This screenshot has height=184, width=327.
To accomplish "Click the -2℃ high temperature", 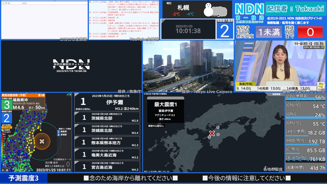I will coord(176,14).
